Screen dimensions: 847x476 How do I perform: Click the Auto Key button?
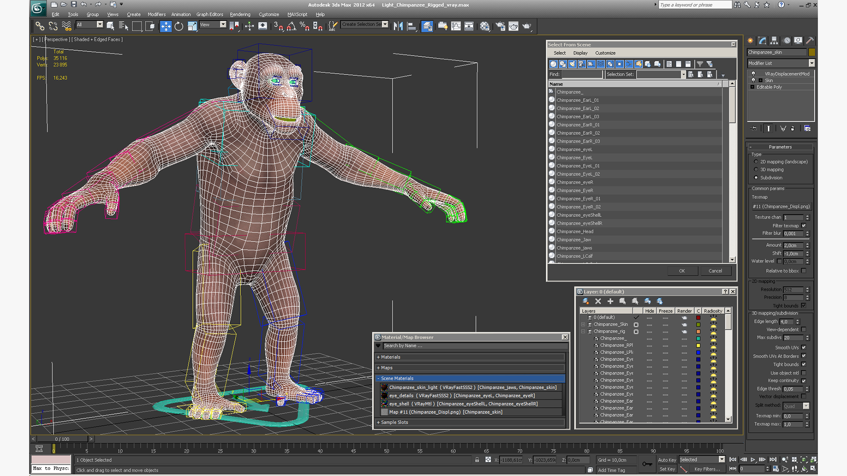pos(667,460)
